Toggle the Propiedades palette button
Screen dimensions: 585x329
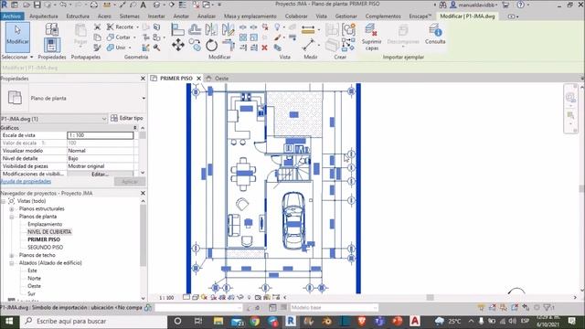coord(52,45)
